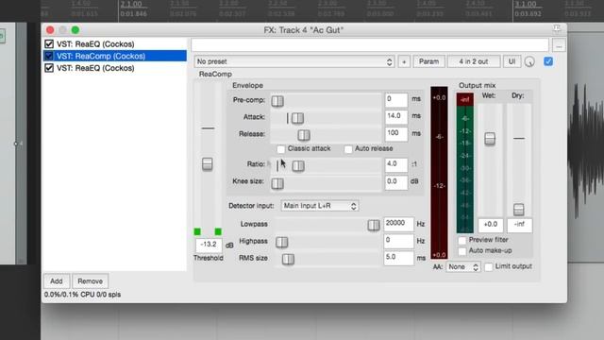Click the Ratio slider handle
The width and height of the screenshot is (604, 340).
298,166
